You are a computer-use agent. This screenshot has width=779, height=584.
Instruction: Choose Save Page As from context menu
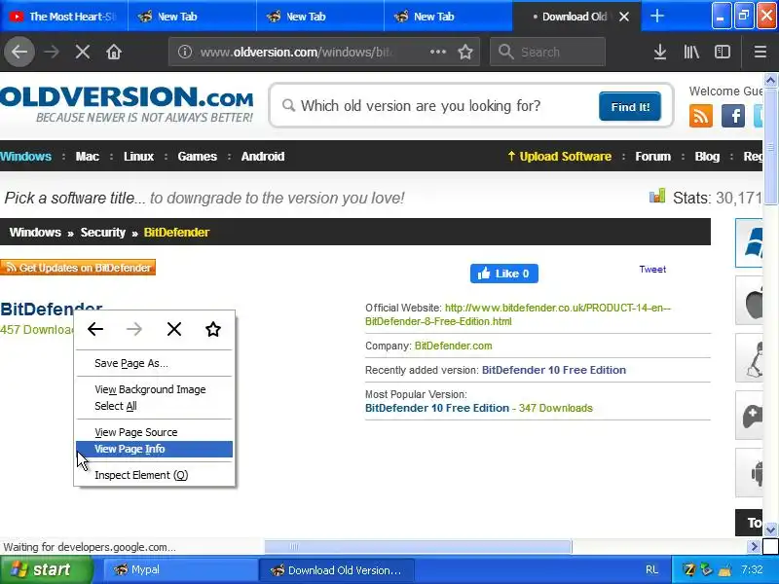click(154, 363)
